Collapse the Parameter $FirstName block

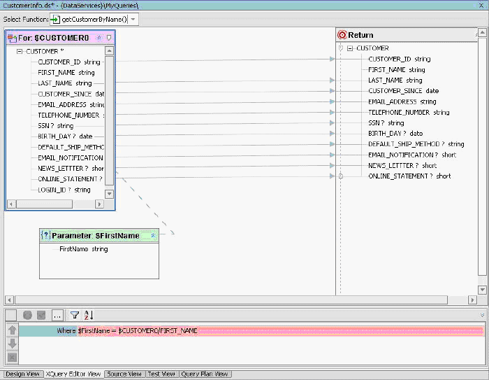153,235
